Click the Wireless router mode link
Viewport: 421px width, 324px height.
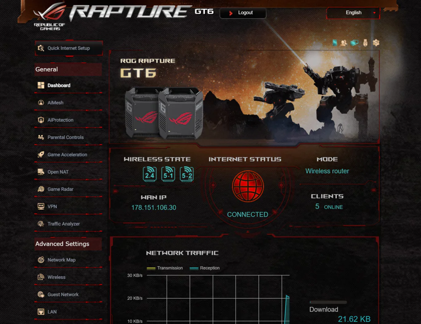coord(327,171)
